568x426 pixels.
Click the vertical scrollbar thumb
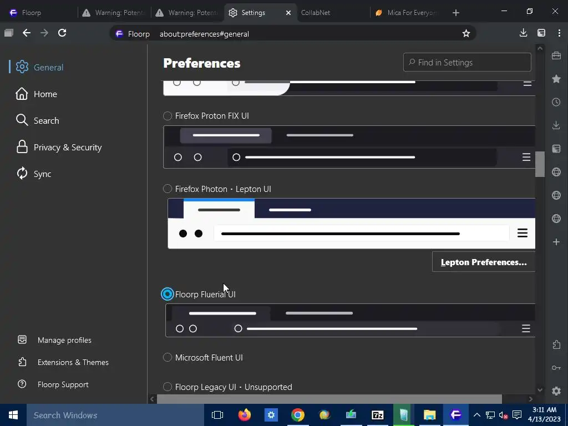pos(540,164)
